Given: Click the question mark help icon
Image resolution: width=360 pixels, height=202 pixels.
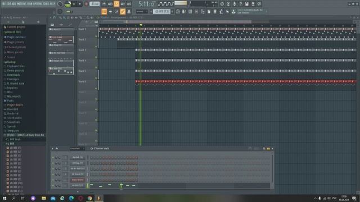Looking at the screenshot, I should (x=240, y=4).
